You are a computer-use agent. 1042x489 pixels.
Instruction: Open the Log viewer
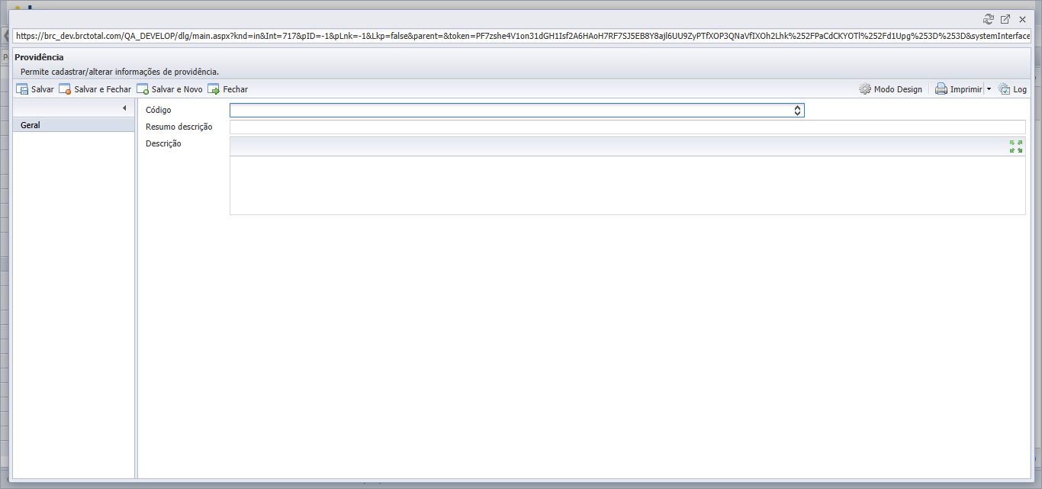[1012, 89]
